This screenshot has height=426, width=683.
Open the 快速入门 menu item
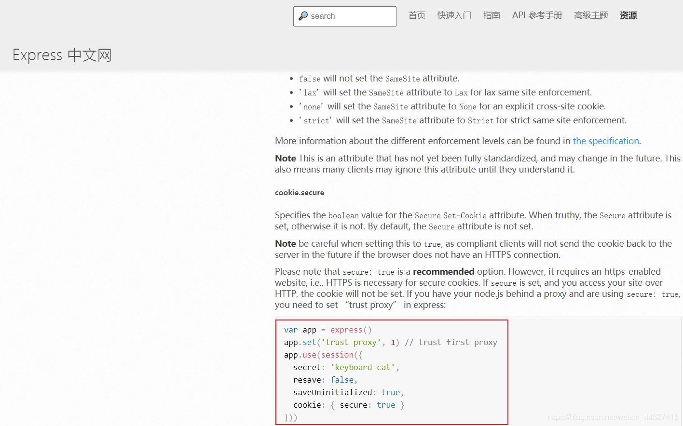[x=454, y=15]
